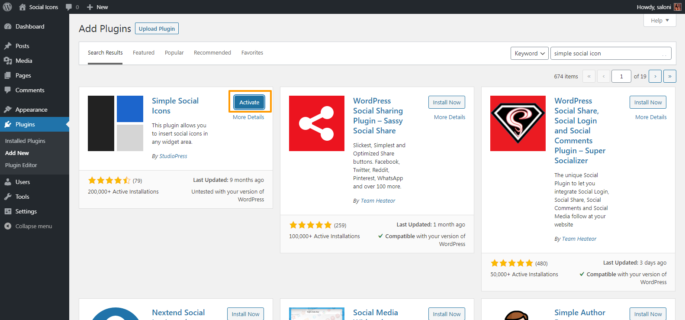Viewport: 685px width, 320px height.
Task: Click the '674 items' results count
Action: (566, 76)
